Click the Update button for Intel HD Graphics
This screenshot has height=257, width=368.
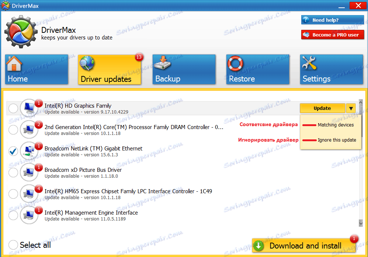(322, 108)
